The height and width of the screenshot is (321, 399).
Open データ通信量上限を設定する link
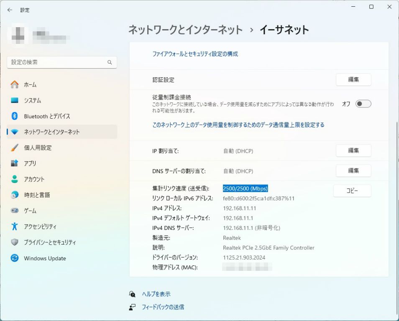click(238, 125)
